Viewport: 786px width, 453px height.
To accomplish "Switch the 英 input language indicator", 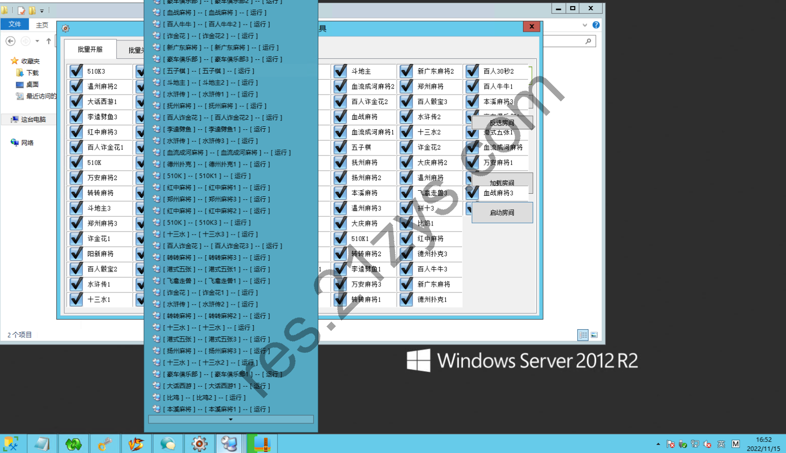I will click(721, 444).
